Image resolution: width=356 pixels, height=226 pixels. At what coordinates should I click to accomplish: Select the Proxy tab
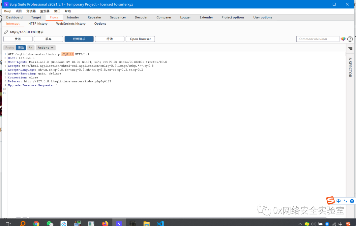click(x=54, y=17)
